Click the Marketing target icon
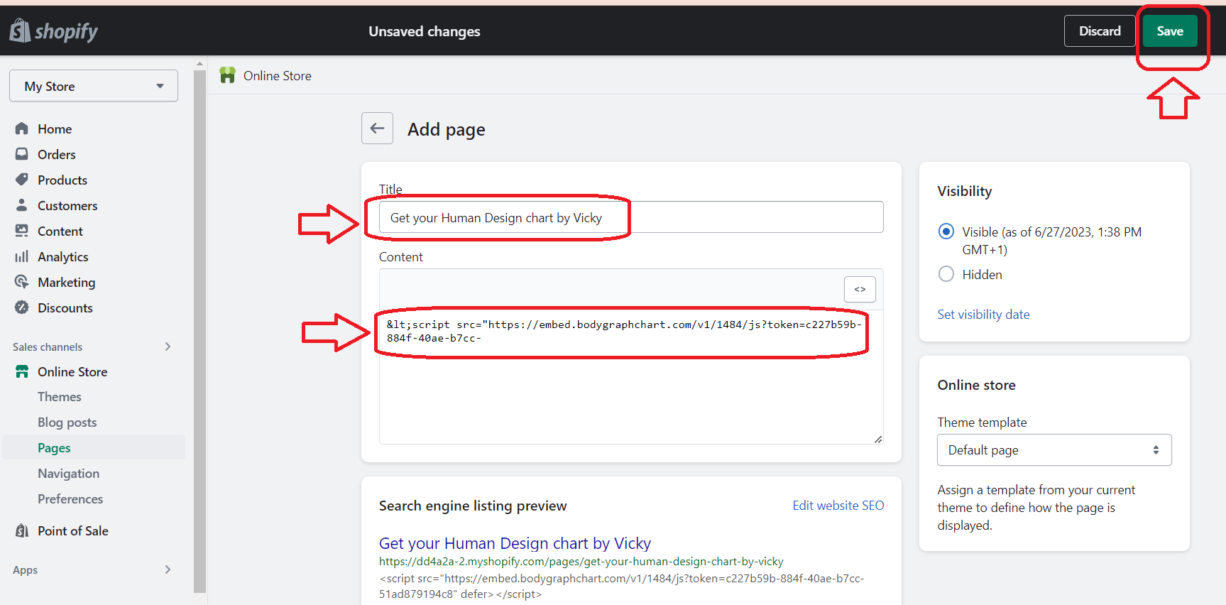Image resolution: width=1226 pixels, height=605 pixels. click(x=22, y=282)
